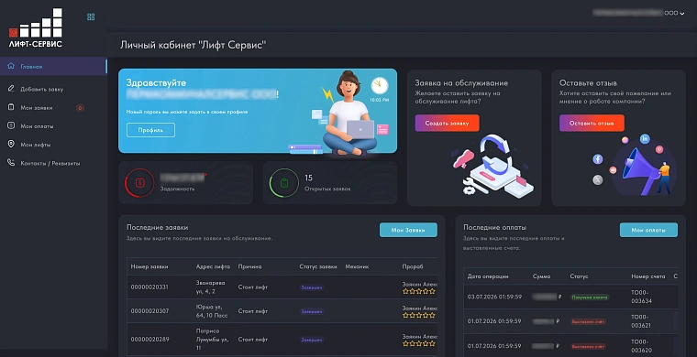This screenshot has width=697, height=357.
Task: Click the home icon next to Главная
Action: click(11, 67)
